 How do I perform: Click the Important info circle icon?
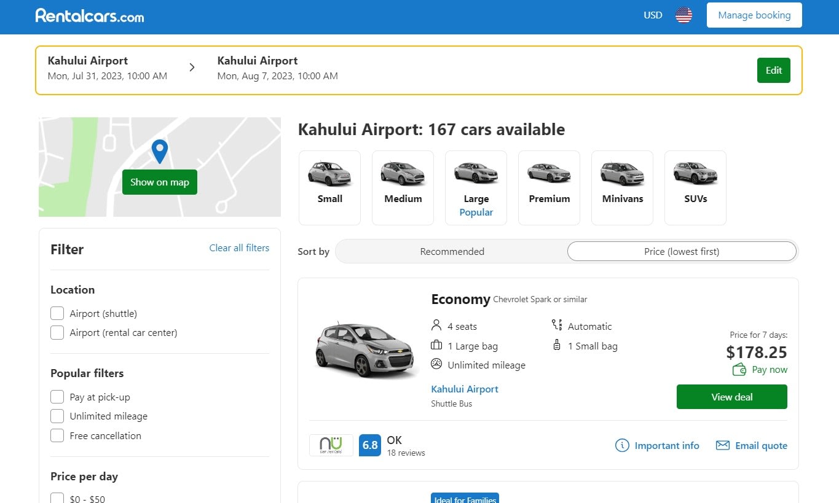click(x=622, y=445)
